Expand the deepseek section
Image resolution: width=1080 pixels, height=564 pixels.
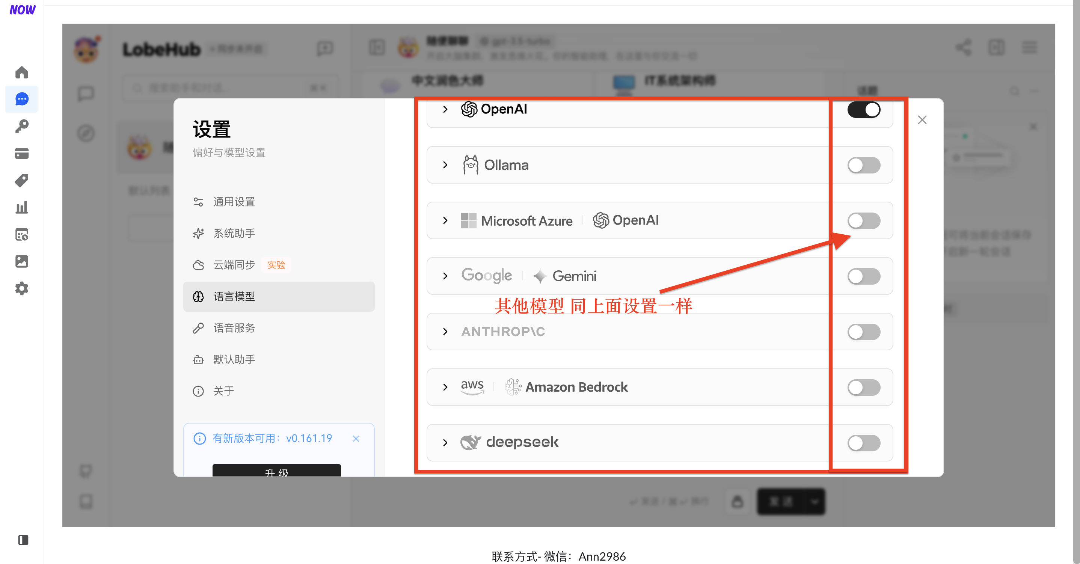[445, 443]
